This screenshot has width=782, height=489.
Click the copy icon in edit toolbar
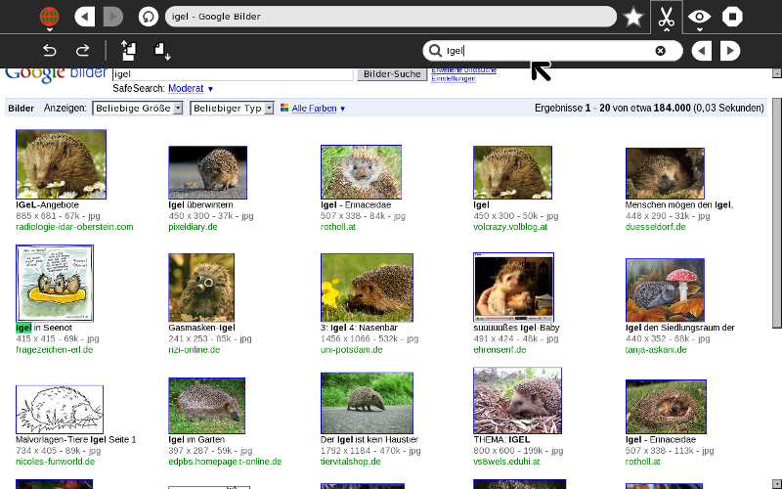click(128, 51)
